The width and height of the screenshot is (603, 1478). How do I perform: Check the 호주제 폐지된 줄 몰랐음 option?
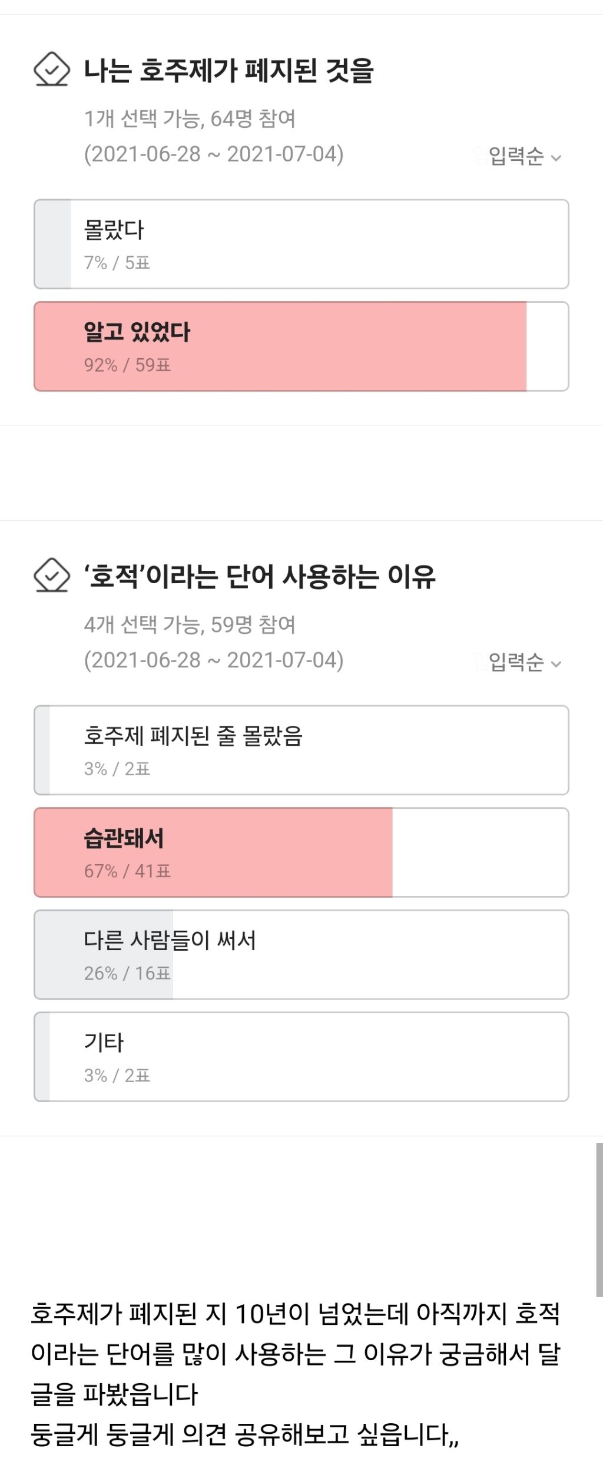(301, 750)
